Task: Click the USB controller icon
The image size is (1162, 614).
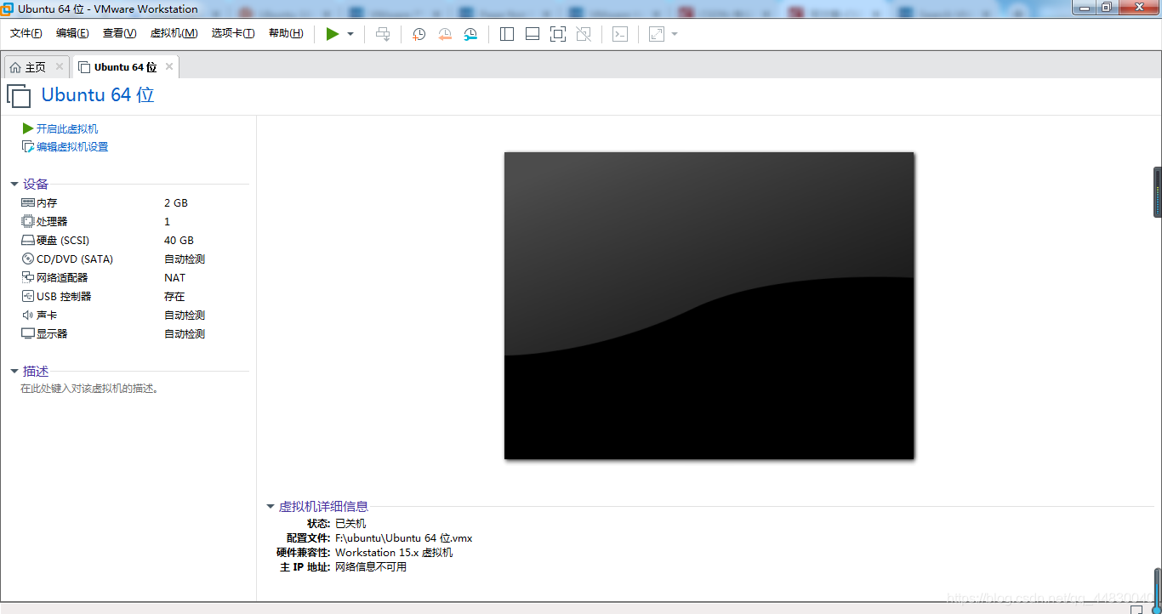Action: click(28, 296)
